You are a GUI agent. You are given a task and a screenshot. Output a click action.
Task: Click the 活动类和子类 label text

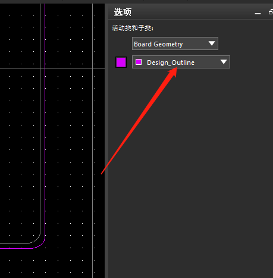pos(133,28)
